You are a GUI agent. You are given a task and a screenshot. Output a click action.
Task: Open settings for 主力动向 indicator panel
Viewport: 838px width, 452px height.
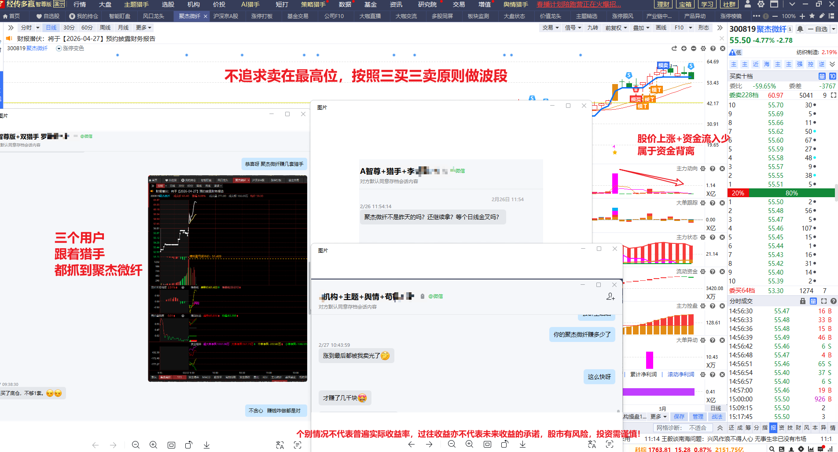(703, 169)
